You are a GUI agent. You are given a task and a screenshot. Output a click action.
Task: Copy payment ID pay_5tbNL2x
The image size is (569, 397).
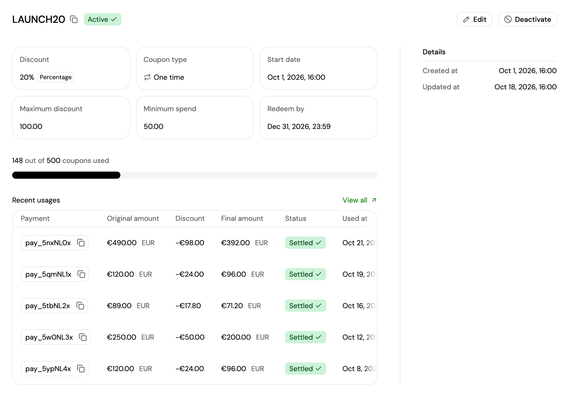(80, 306)
